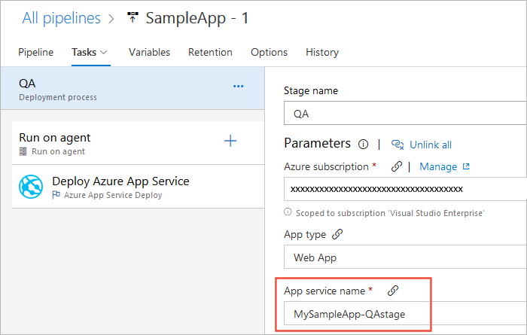Screen dimensions: 527x335
Task: Expand the Tasks tab dropdown chevron
Action: (104, 53)
